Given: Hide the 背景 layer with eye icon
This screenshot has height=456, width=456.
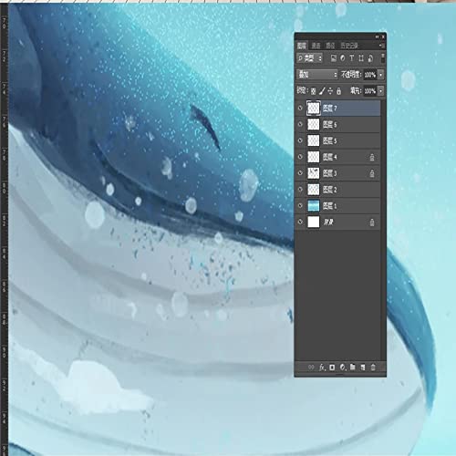Looking at the screenshot, I should tap(300, 222).
